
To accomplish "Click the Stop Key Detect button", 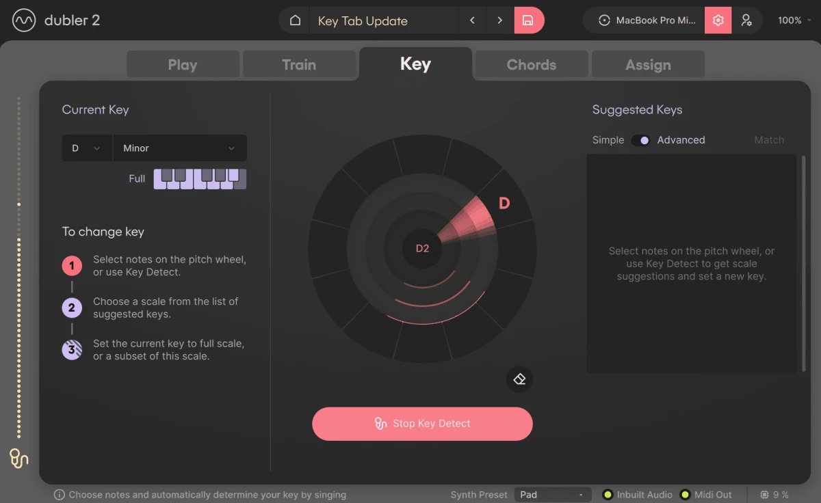I will [x=422, y=424].
